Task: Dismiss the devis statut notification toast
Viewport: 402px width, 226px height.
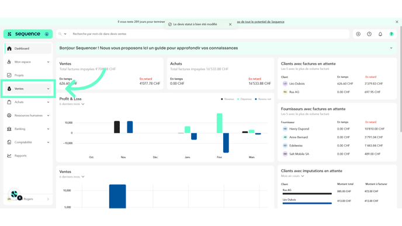Action: pyautogui.click(x=230, y=25)
